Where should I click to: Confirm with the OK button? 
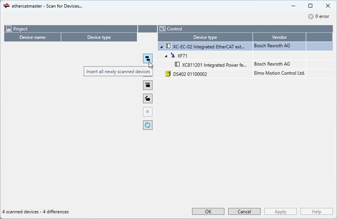click(x=208, y=212)
